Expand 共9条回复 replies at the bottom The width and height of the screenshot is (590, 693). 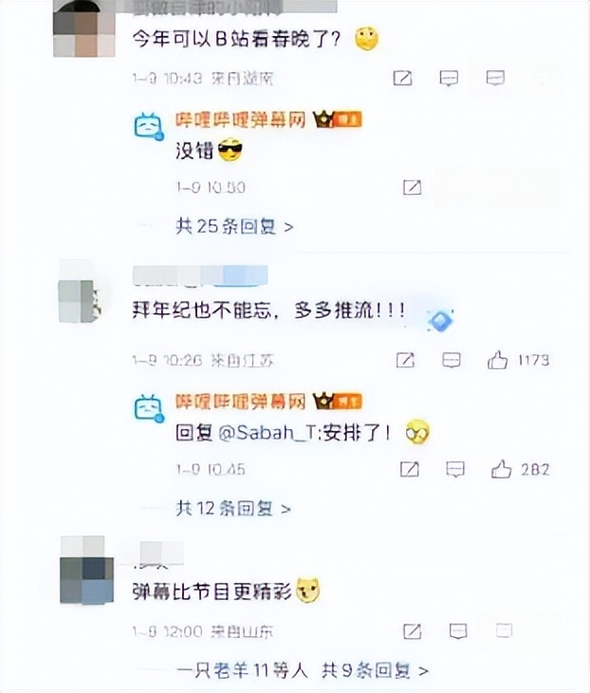tap(376, 671)
